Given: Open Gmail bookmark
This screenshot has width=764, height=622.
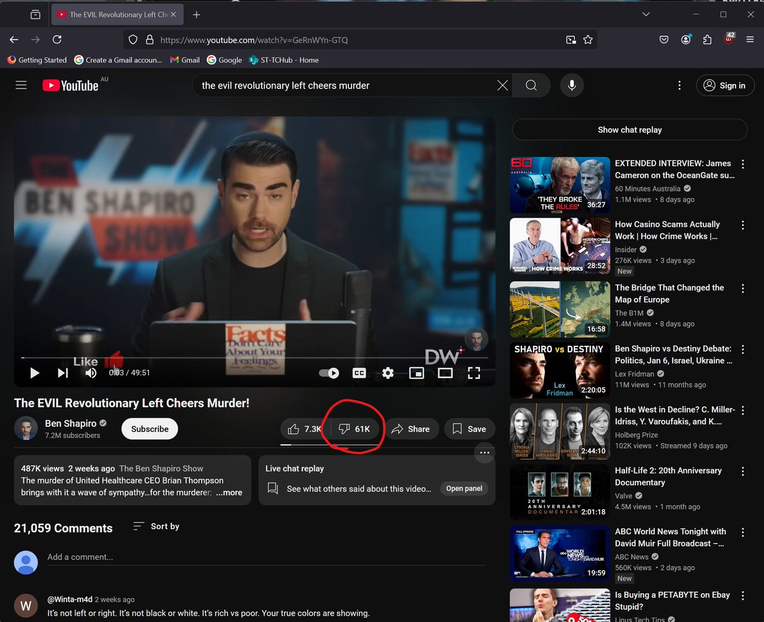Looking at the screenshot, I should tap(185, 60).
